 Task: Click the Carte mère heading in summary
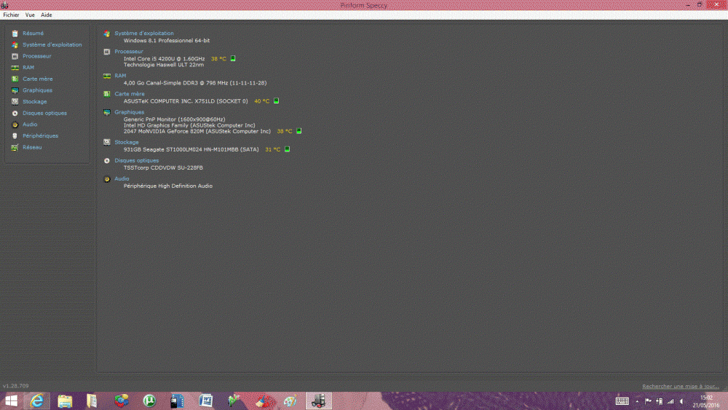tap(130, 94)
